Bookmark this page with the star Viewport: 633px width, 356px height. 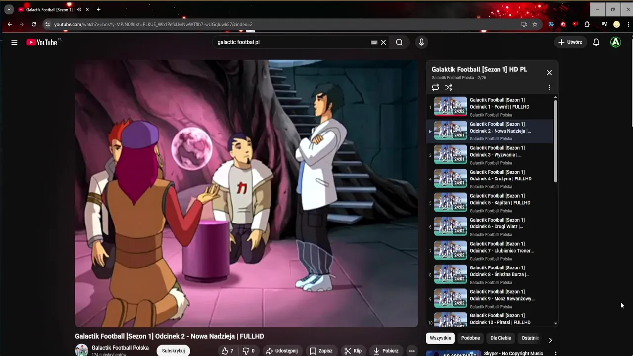pos(535,24)
